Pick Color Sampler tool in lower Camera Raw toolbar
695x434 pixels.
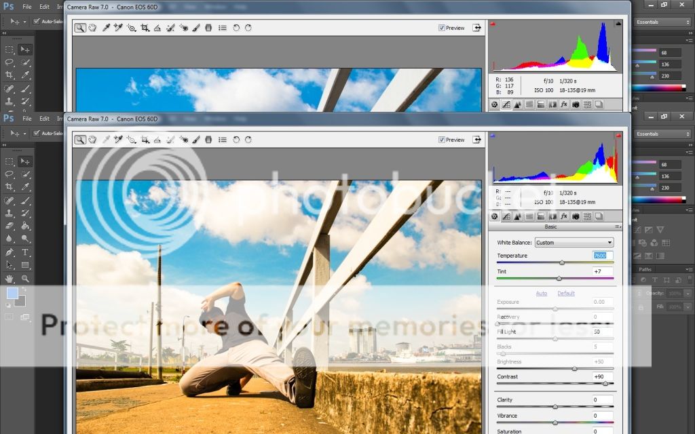[118, 140]
